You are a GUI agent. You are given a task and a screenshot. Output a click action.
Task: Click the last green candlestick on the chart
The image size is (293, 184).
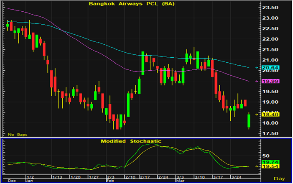(249, 120)
